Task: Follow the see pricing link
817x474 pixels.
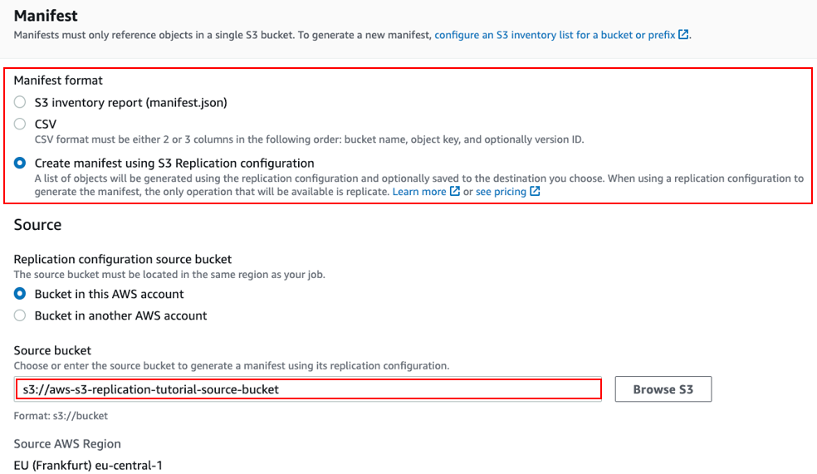Action: (501, 192)
